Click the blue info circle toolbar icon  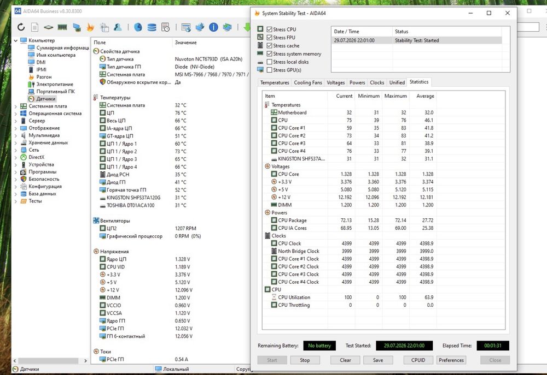tap(213, 27)
